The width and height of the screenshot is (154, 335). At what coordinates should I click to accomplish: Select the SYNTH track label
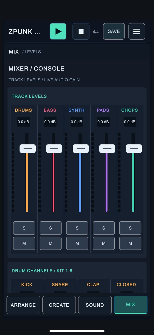pyautogui.click(x=77, y=110)
